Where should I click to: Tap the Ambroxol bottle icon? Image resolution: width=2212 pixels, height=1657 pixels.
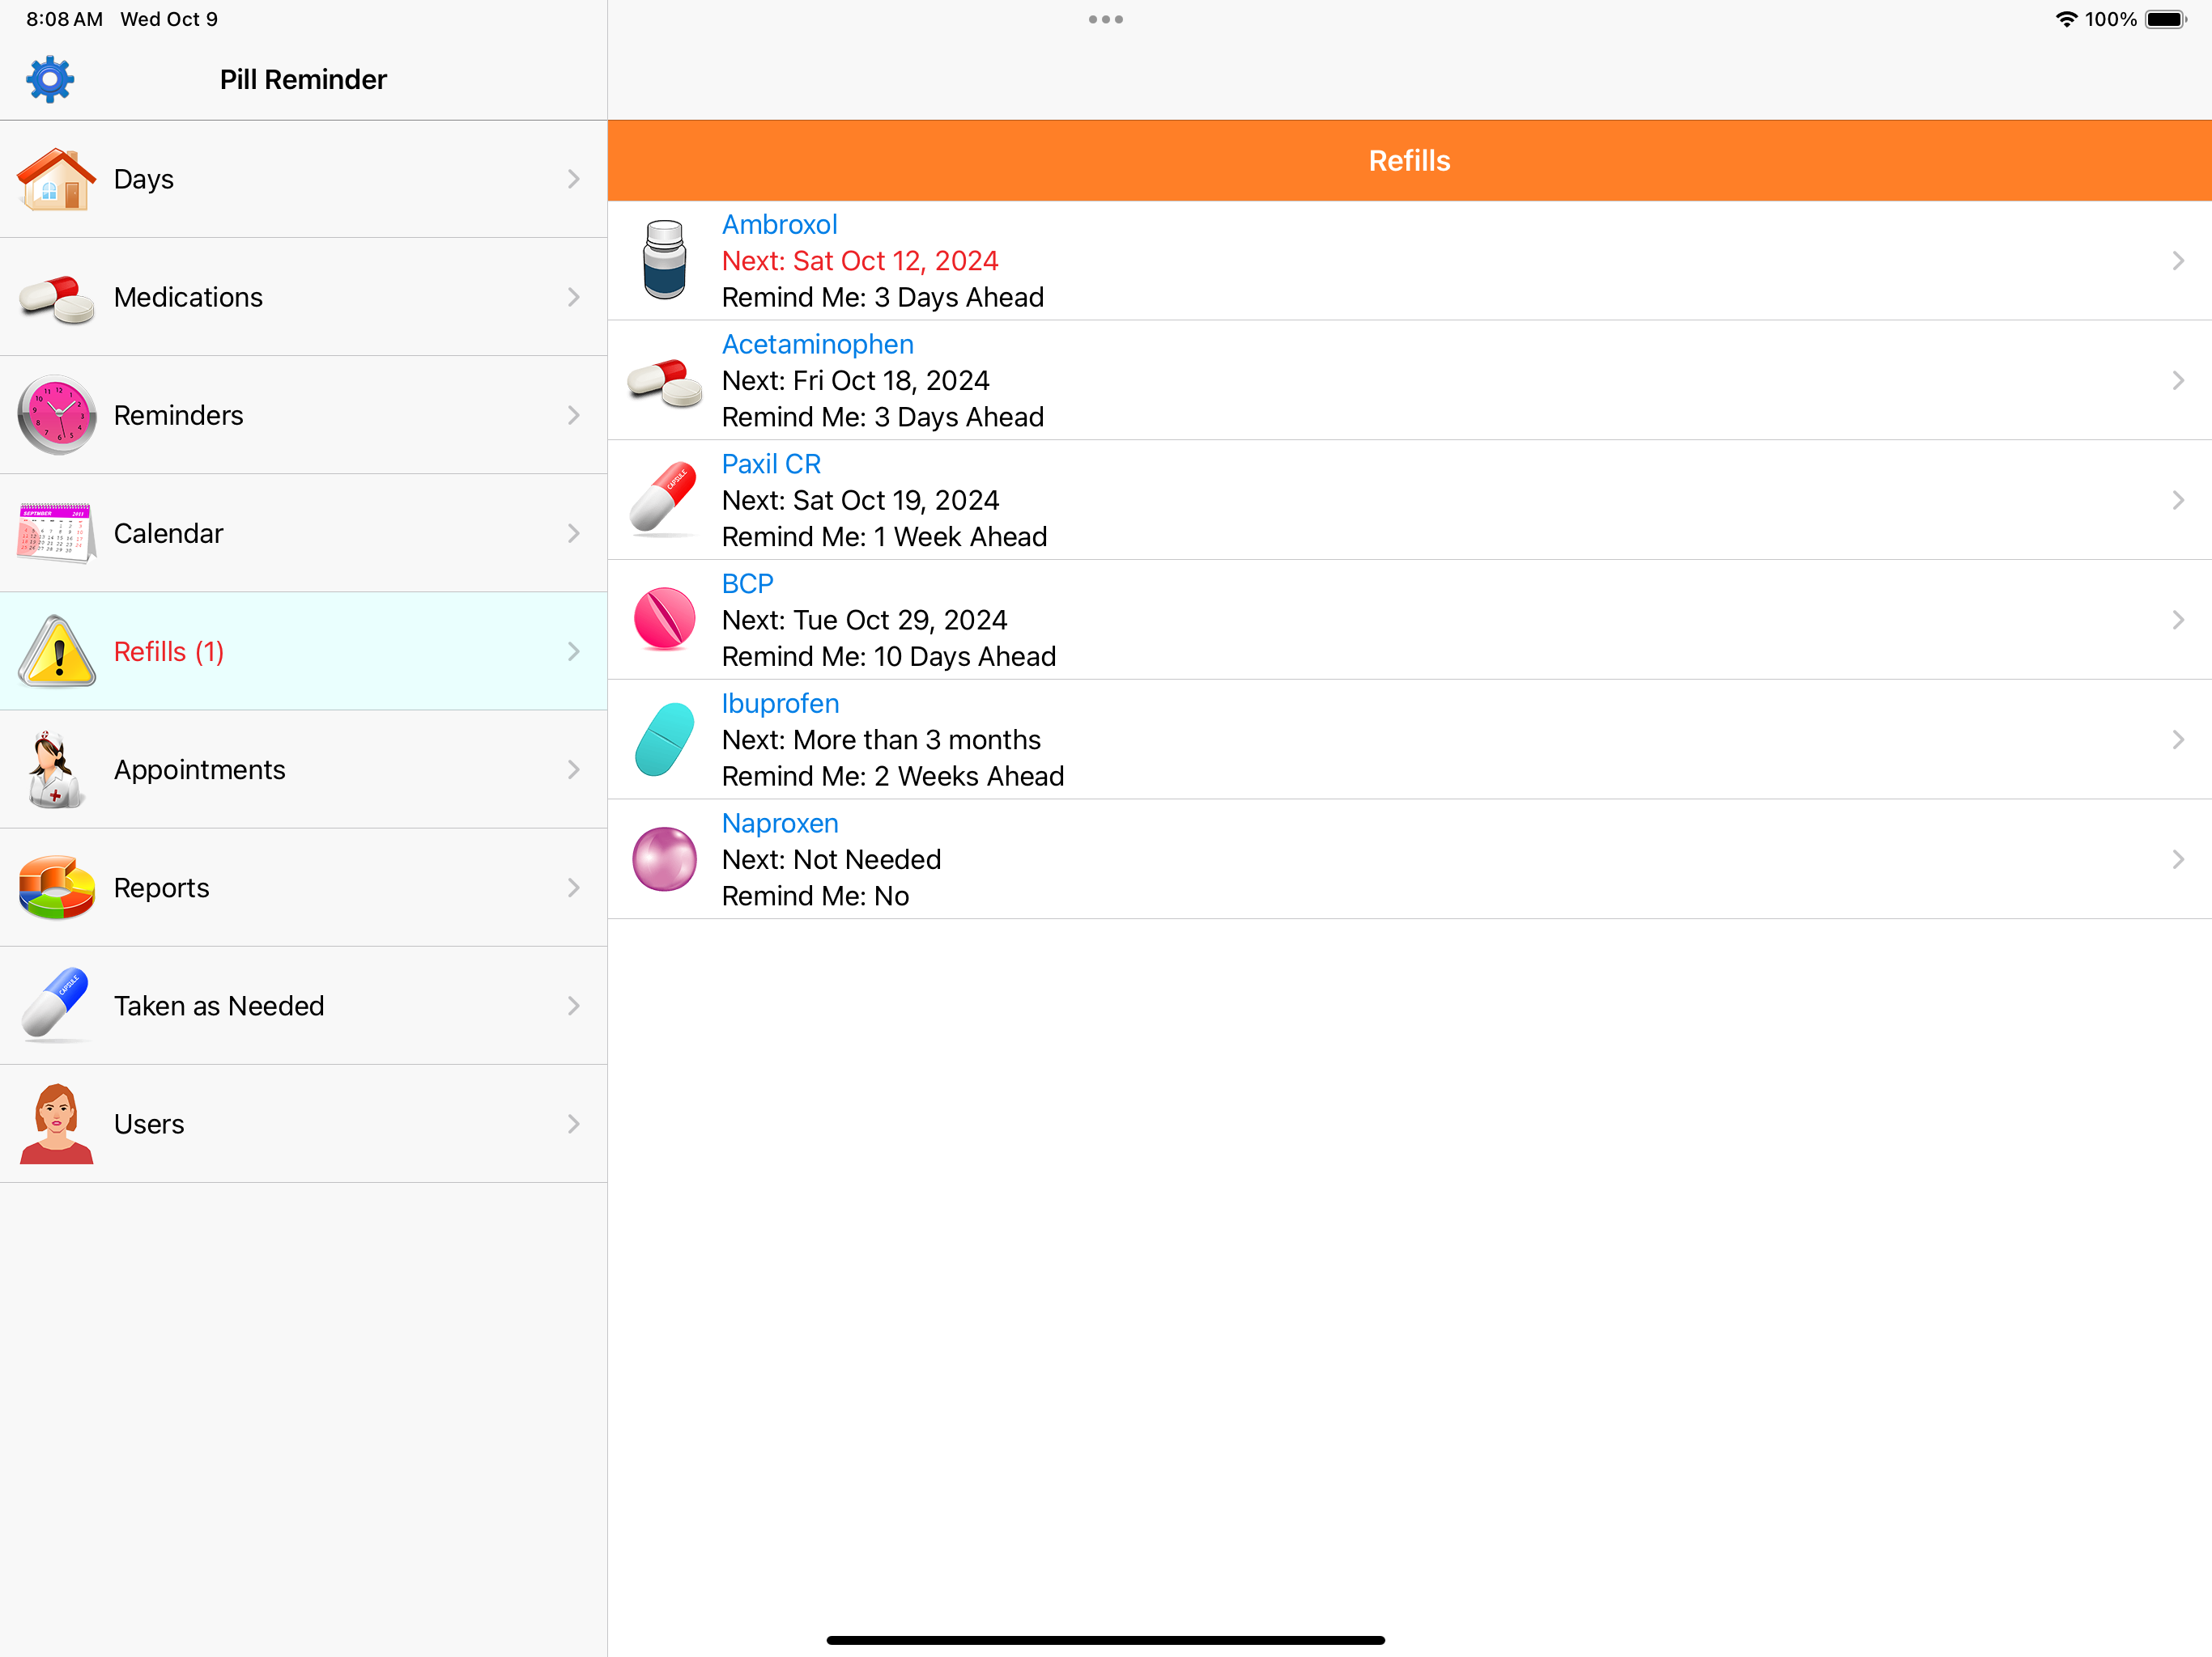click(664, 260)
